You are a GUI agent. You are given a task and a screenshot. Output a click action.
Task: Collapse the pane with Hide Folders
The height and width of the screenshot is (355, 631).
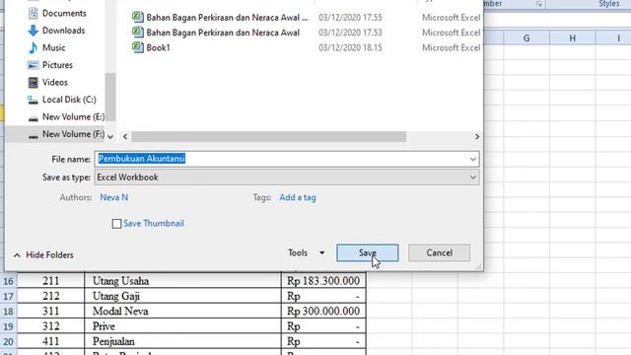tap(43, 255)
